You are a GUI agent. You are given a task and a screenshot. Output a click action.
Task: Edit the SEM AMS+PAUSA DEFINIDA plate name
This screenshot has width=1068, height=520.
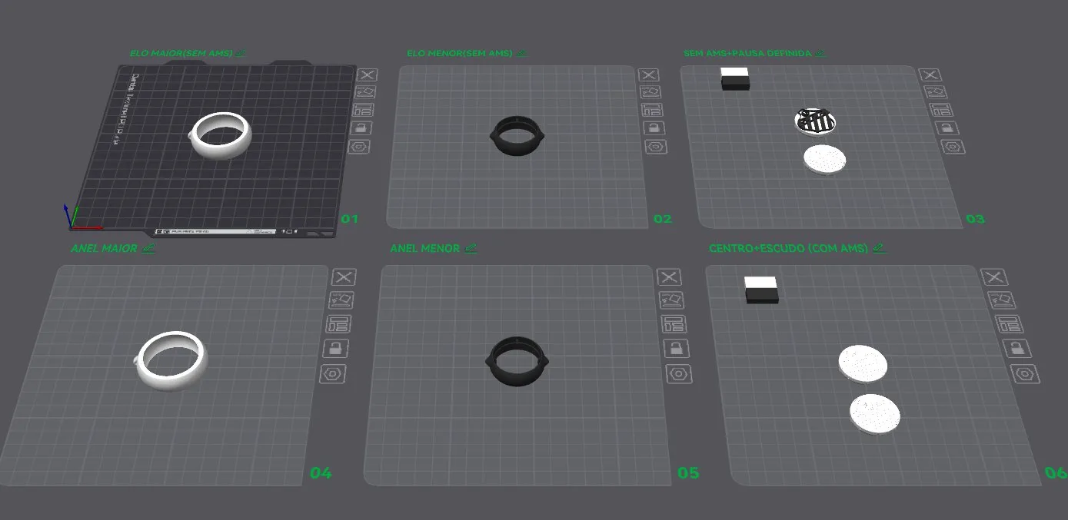(x=820, y=53)
